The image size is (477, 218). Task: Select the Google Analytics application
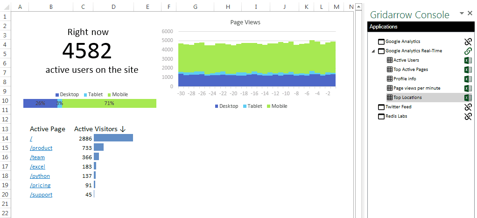(x=403, y=42)
